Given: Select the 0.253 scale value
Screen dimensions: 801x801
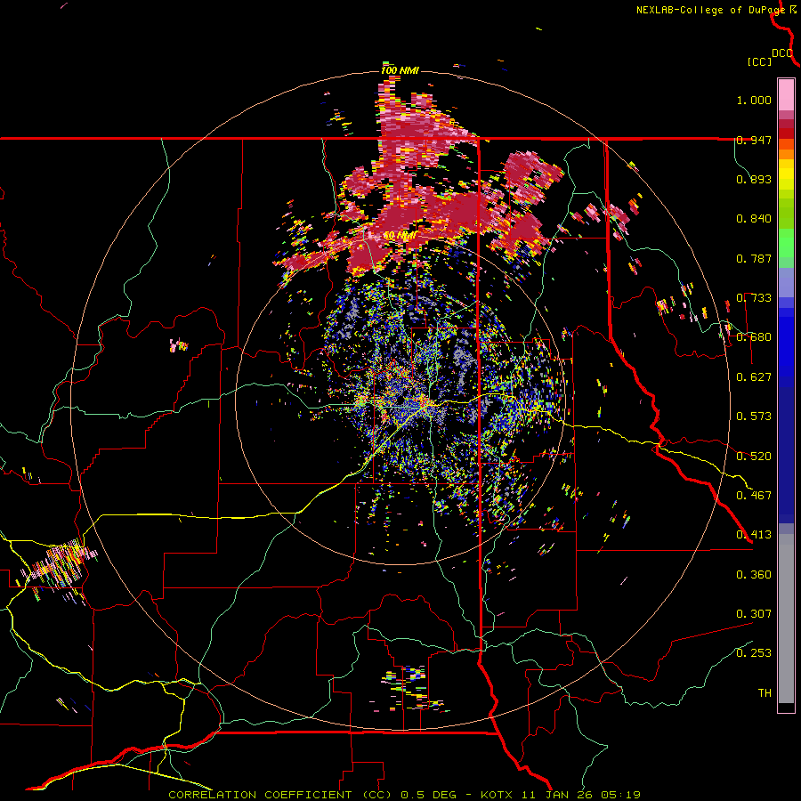Looking at the screenshot, I should click(x=754, y=653).
